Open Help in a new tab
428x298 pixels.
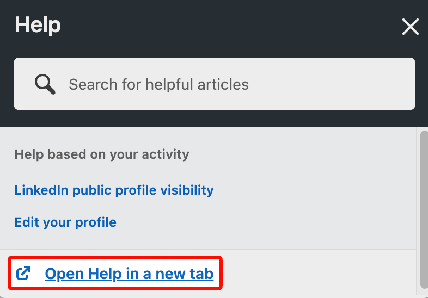(x=129, y=274)
